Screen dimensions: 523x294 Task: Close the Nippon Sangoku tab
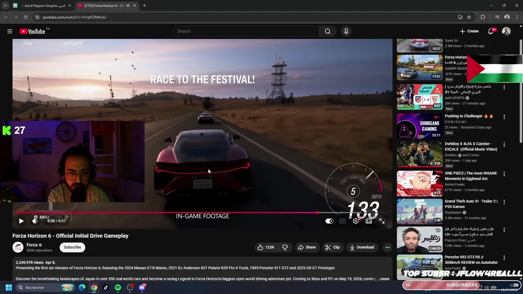pos(69,6)
